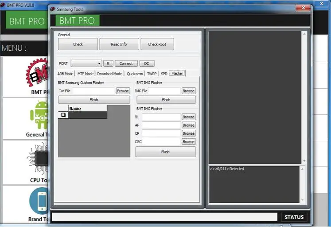This screenshot has height=227, width=331.
Task: Switch to ADB Mode tab
Action: click(65, 74)
